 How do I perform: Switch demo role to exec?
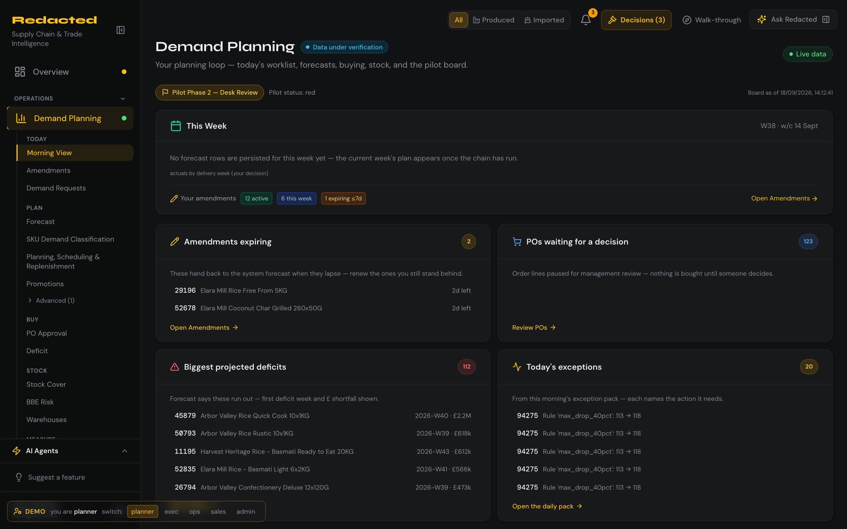171,512
